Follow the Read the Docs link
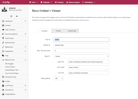 (84, 20)
